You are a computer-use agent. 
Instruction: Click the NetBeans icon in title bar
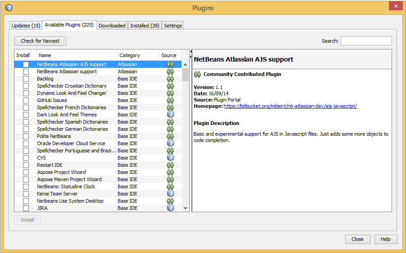coord(9,8)
